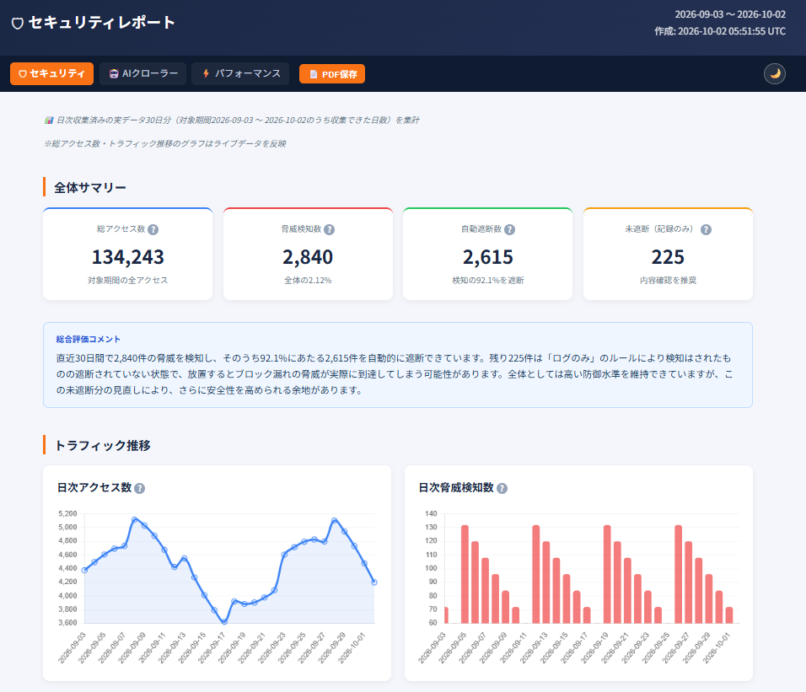
Task: Click the 日次収集済みの実データ30日分 note
Action: (x=232, y=121)
